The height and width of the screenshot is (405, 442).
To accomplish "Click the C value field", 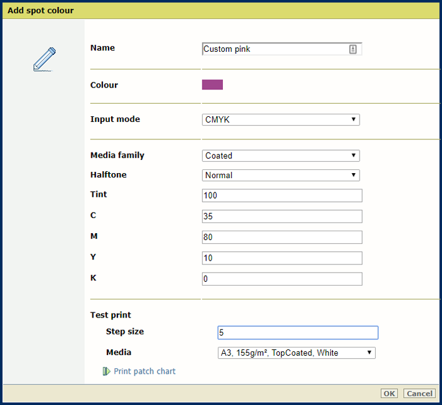I will (x=282, y=216).
